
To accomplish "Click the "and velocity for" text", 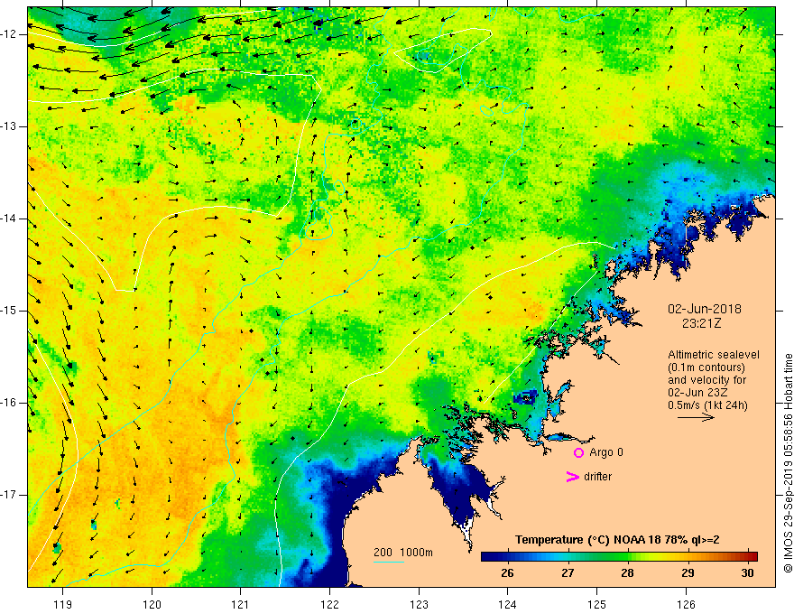I will [x=706, y=380].
